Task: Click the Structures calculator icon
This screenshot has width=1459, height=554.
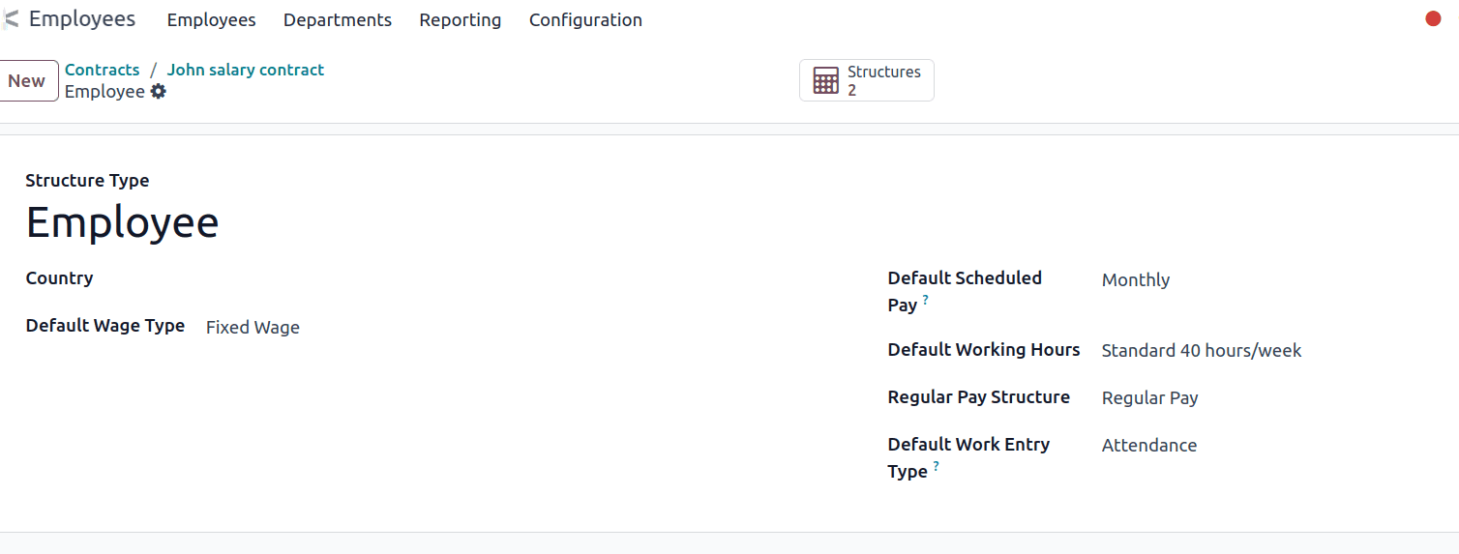Action: pos(825,80)
